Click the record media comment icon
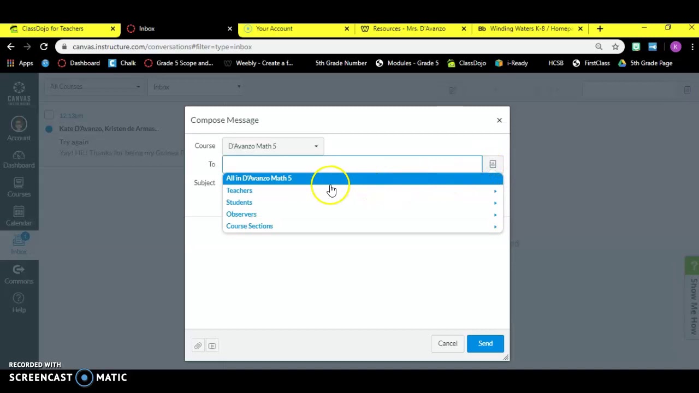 coord(212,346)
